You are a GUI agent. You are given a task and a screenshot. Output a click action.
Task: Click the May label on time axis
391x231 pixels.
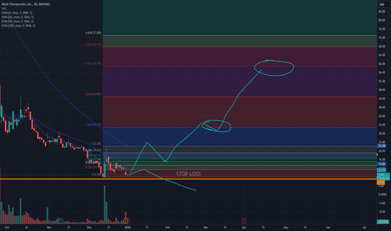pos(286,228)
